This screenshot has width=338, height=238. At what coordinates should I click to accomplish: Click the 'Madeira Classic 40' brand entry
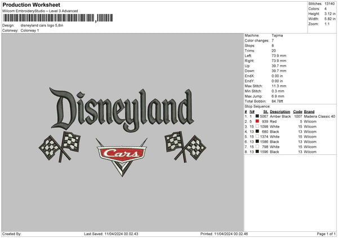click(x=319, y=116)
